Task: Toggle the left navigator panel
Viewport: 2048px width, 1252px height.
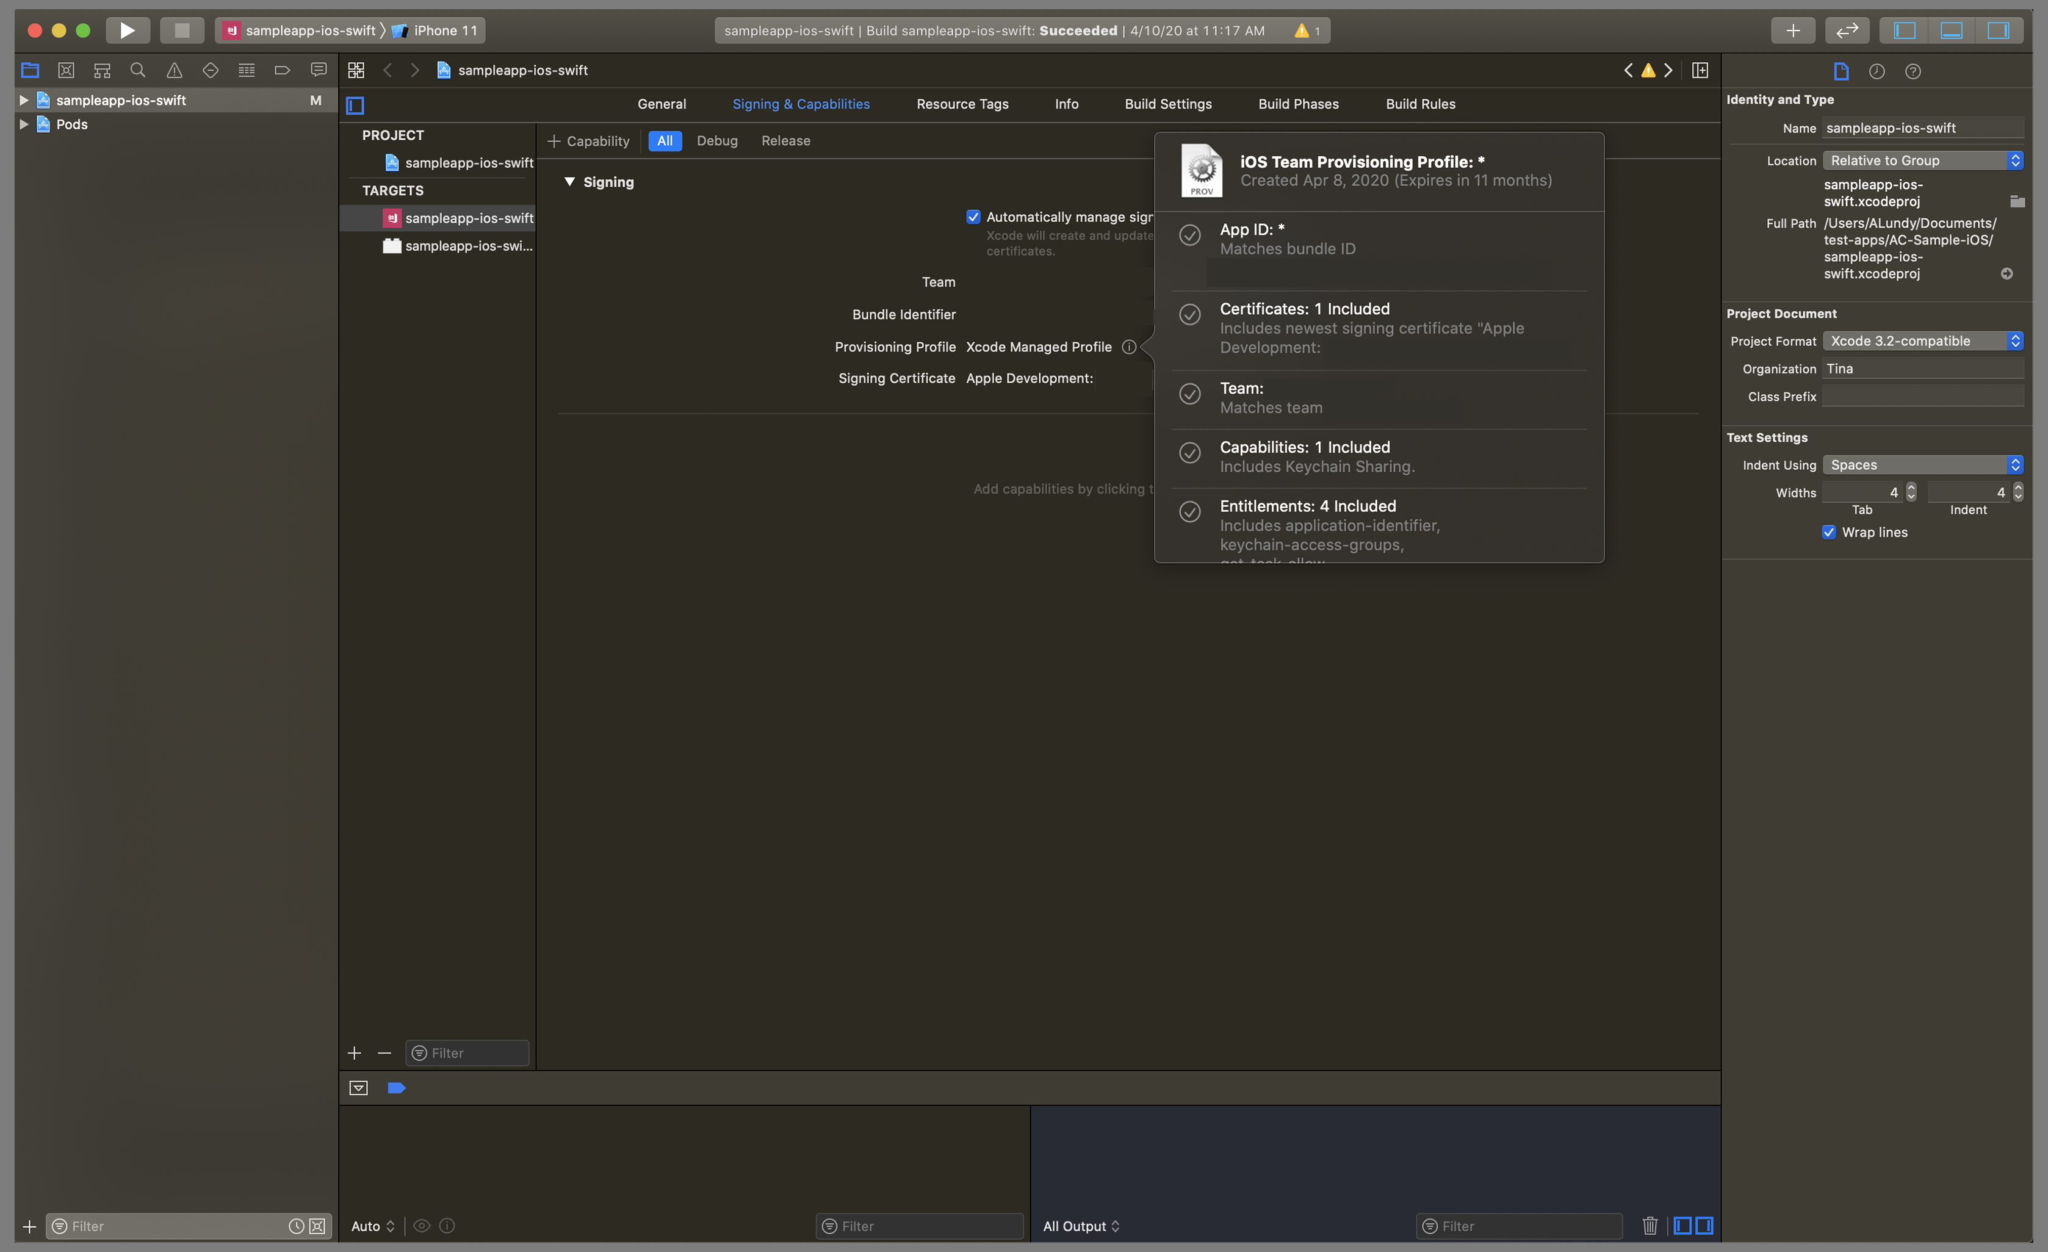Action: (1904, 31)
